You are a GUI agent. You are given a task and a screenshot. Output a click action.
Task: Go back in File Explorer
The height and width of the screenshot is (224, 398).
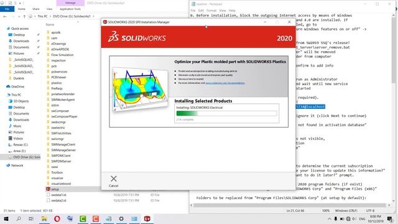click(x=5, y=16)
